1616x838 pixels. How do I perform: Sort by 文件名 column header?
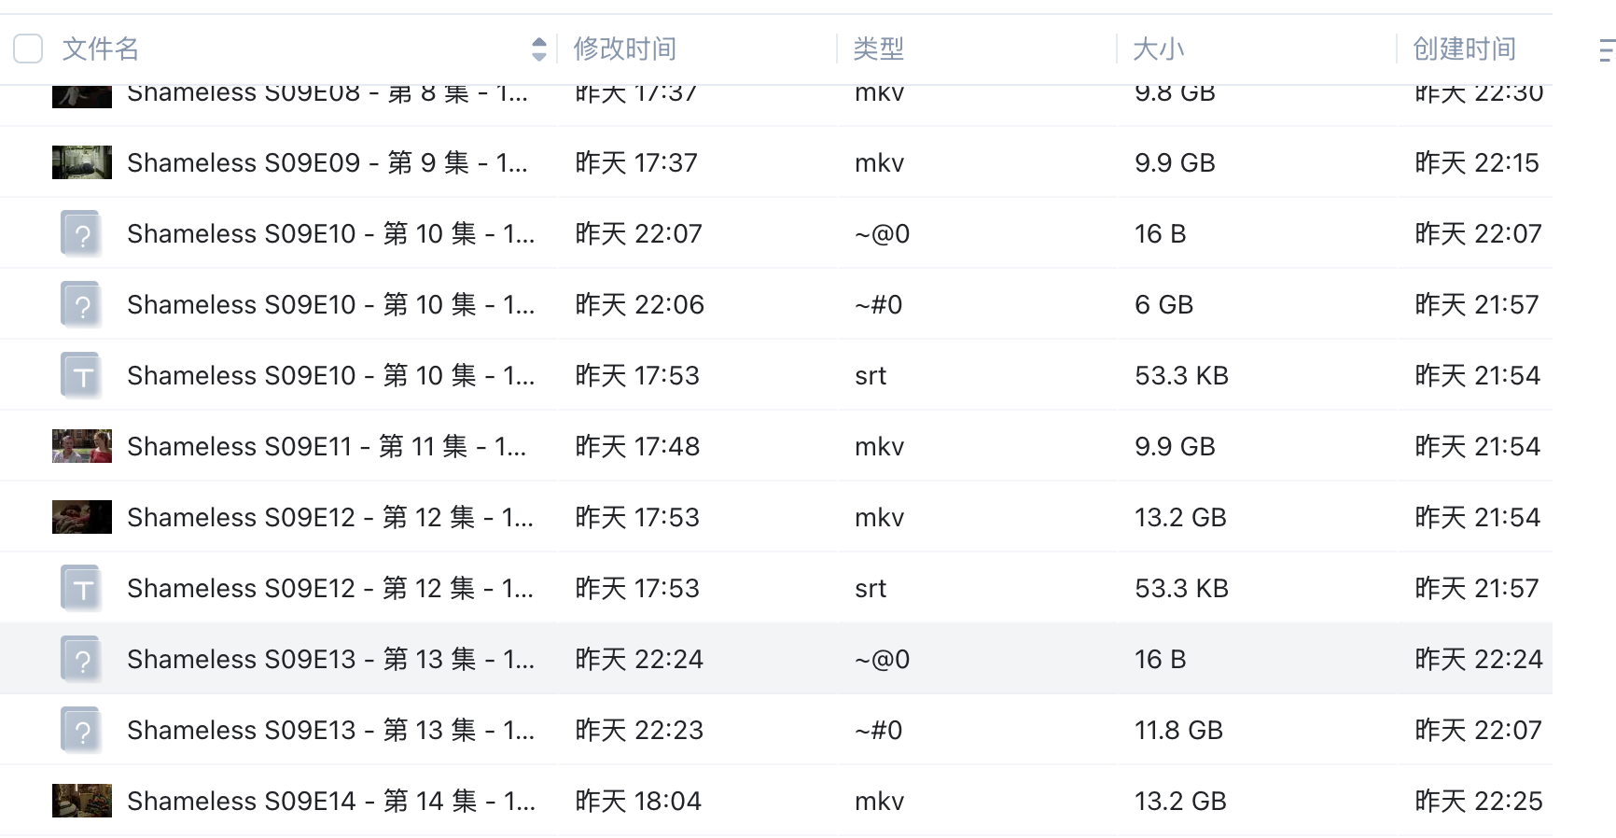click(x=101, y=49)
